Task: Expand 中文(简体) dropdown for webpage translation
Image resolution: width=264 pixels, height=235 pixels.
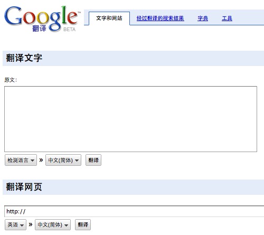Action: 53,224
